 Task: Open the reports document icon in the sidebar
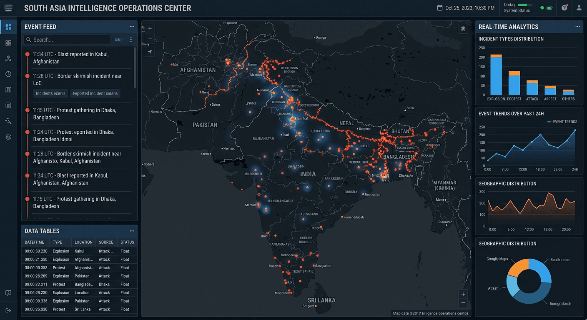(x=8, y=105)
